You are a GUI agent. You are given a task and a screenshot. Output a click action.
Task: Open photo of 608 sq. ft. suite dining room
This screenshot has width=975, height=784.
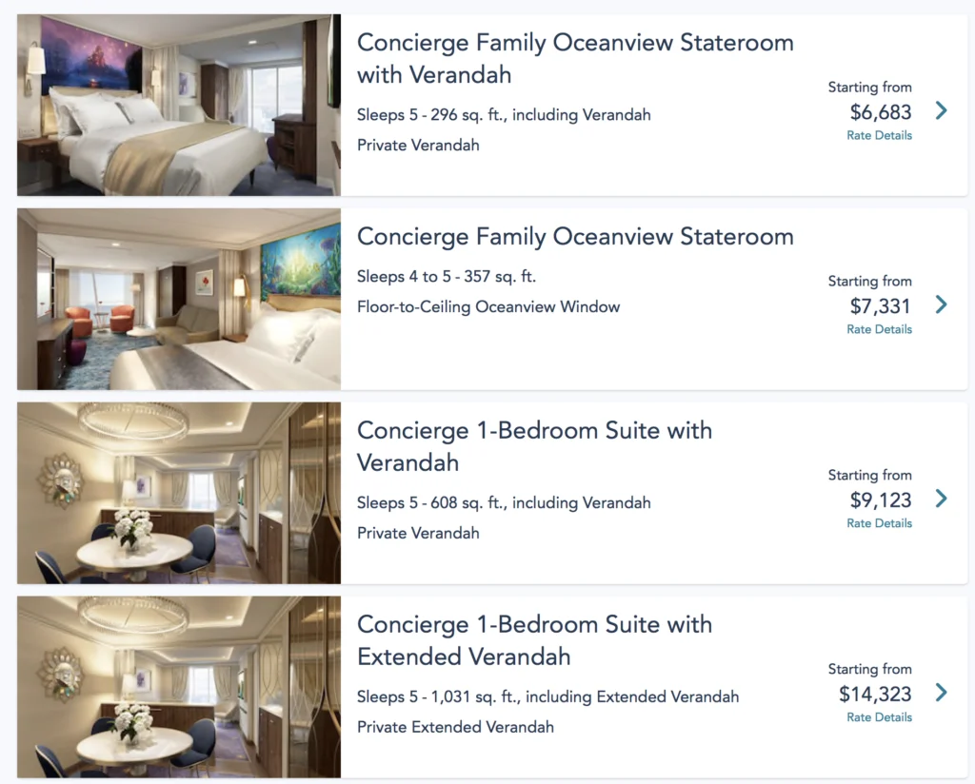179,493
